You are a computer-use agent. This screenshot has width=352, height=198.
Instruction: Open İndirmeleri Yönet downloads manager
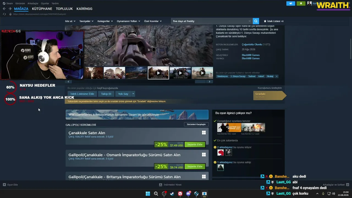[x=170, y=185]
